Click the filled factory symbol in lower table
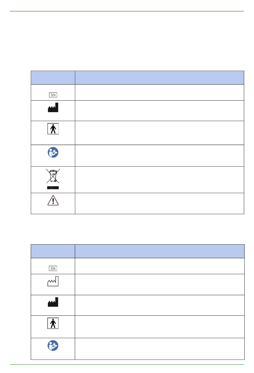Image resolution: width=254 pixels, height=373 pixels. click(x=53, y=302)
